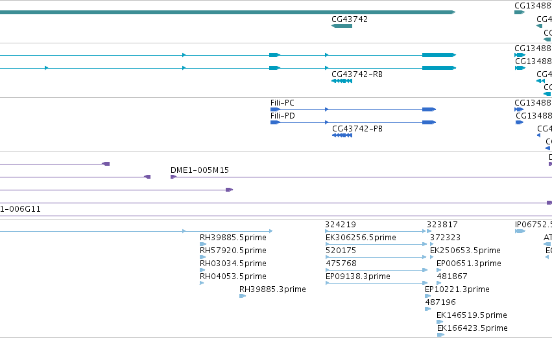Image resolution: width=552 pixels, height=338 pixels.
Task: Select the 324219 cDNA feature
Action: (x=376, y=231)
